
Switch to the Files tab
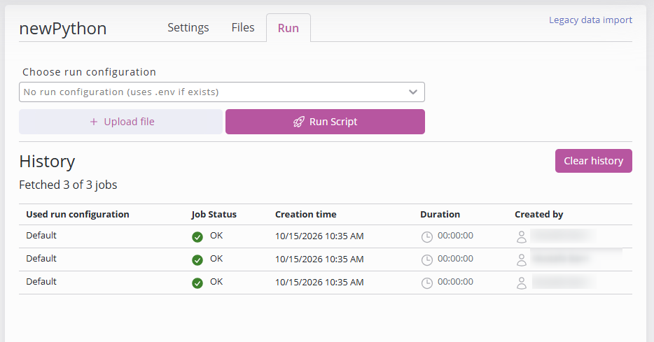pos(243,27)
